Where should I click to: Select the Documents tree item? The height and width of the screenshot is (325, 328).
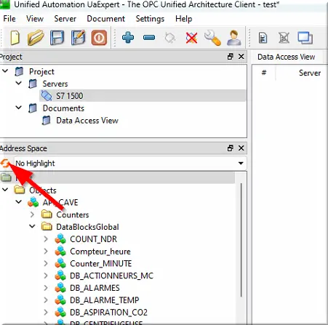tap(63, 108)
